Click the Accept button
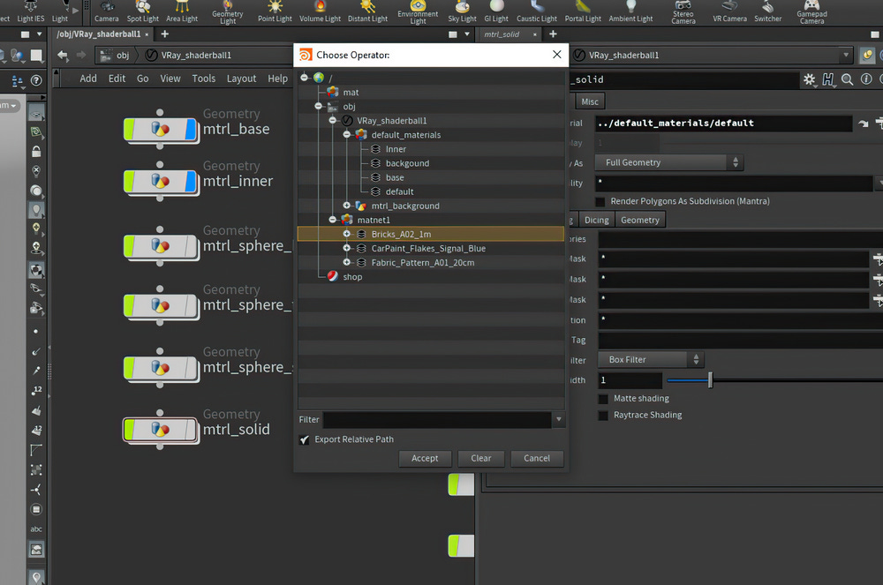 (425, 459)
